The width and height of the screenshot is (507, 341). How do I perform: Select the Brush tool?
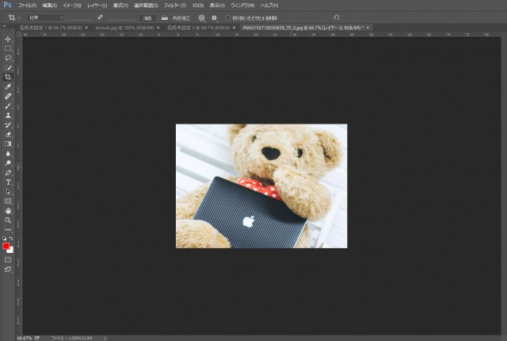[8, 105]
